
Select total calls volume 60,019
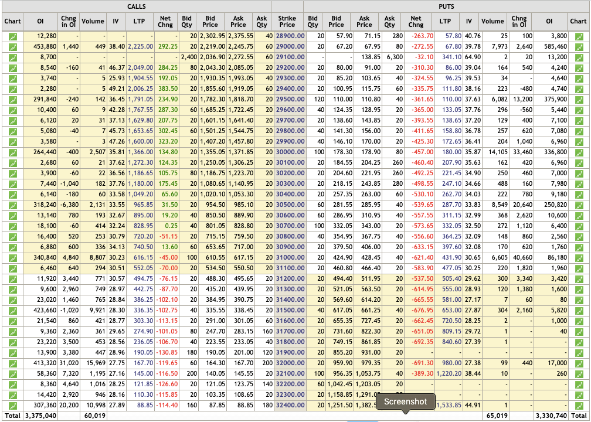94,416
